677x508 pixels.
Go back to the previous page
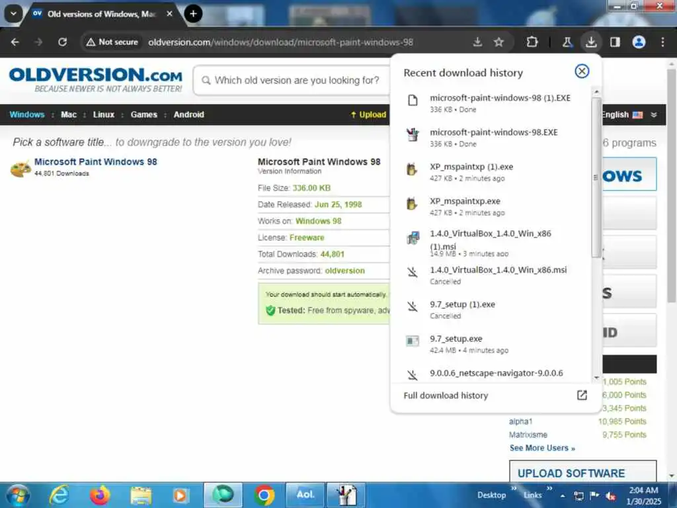click(15, 42)
